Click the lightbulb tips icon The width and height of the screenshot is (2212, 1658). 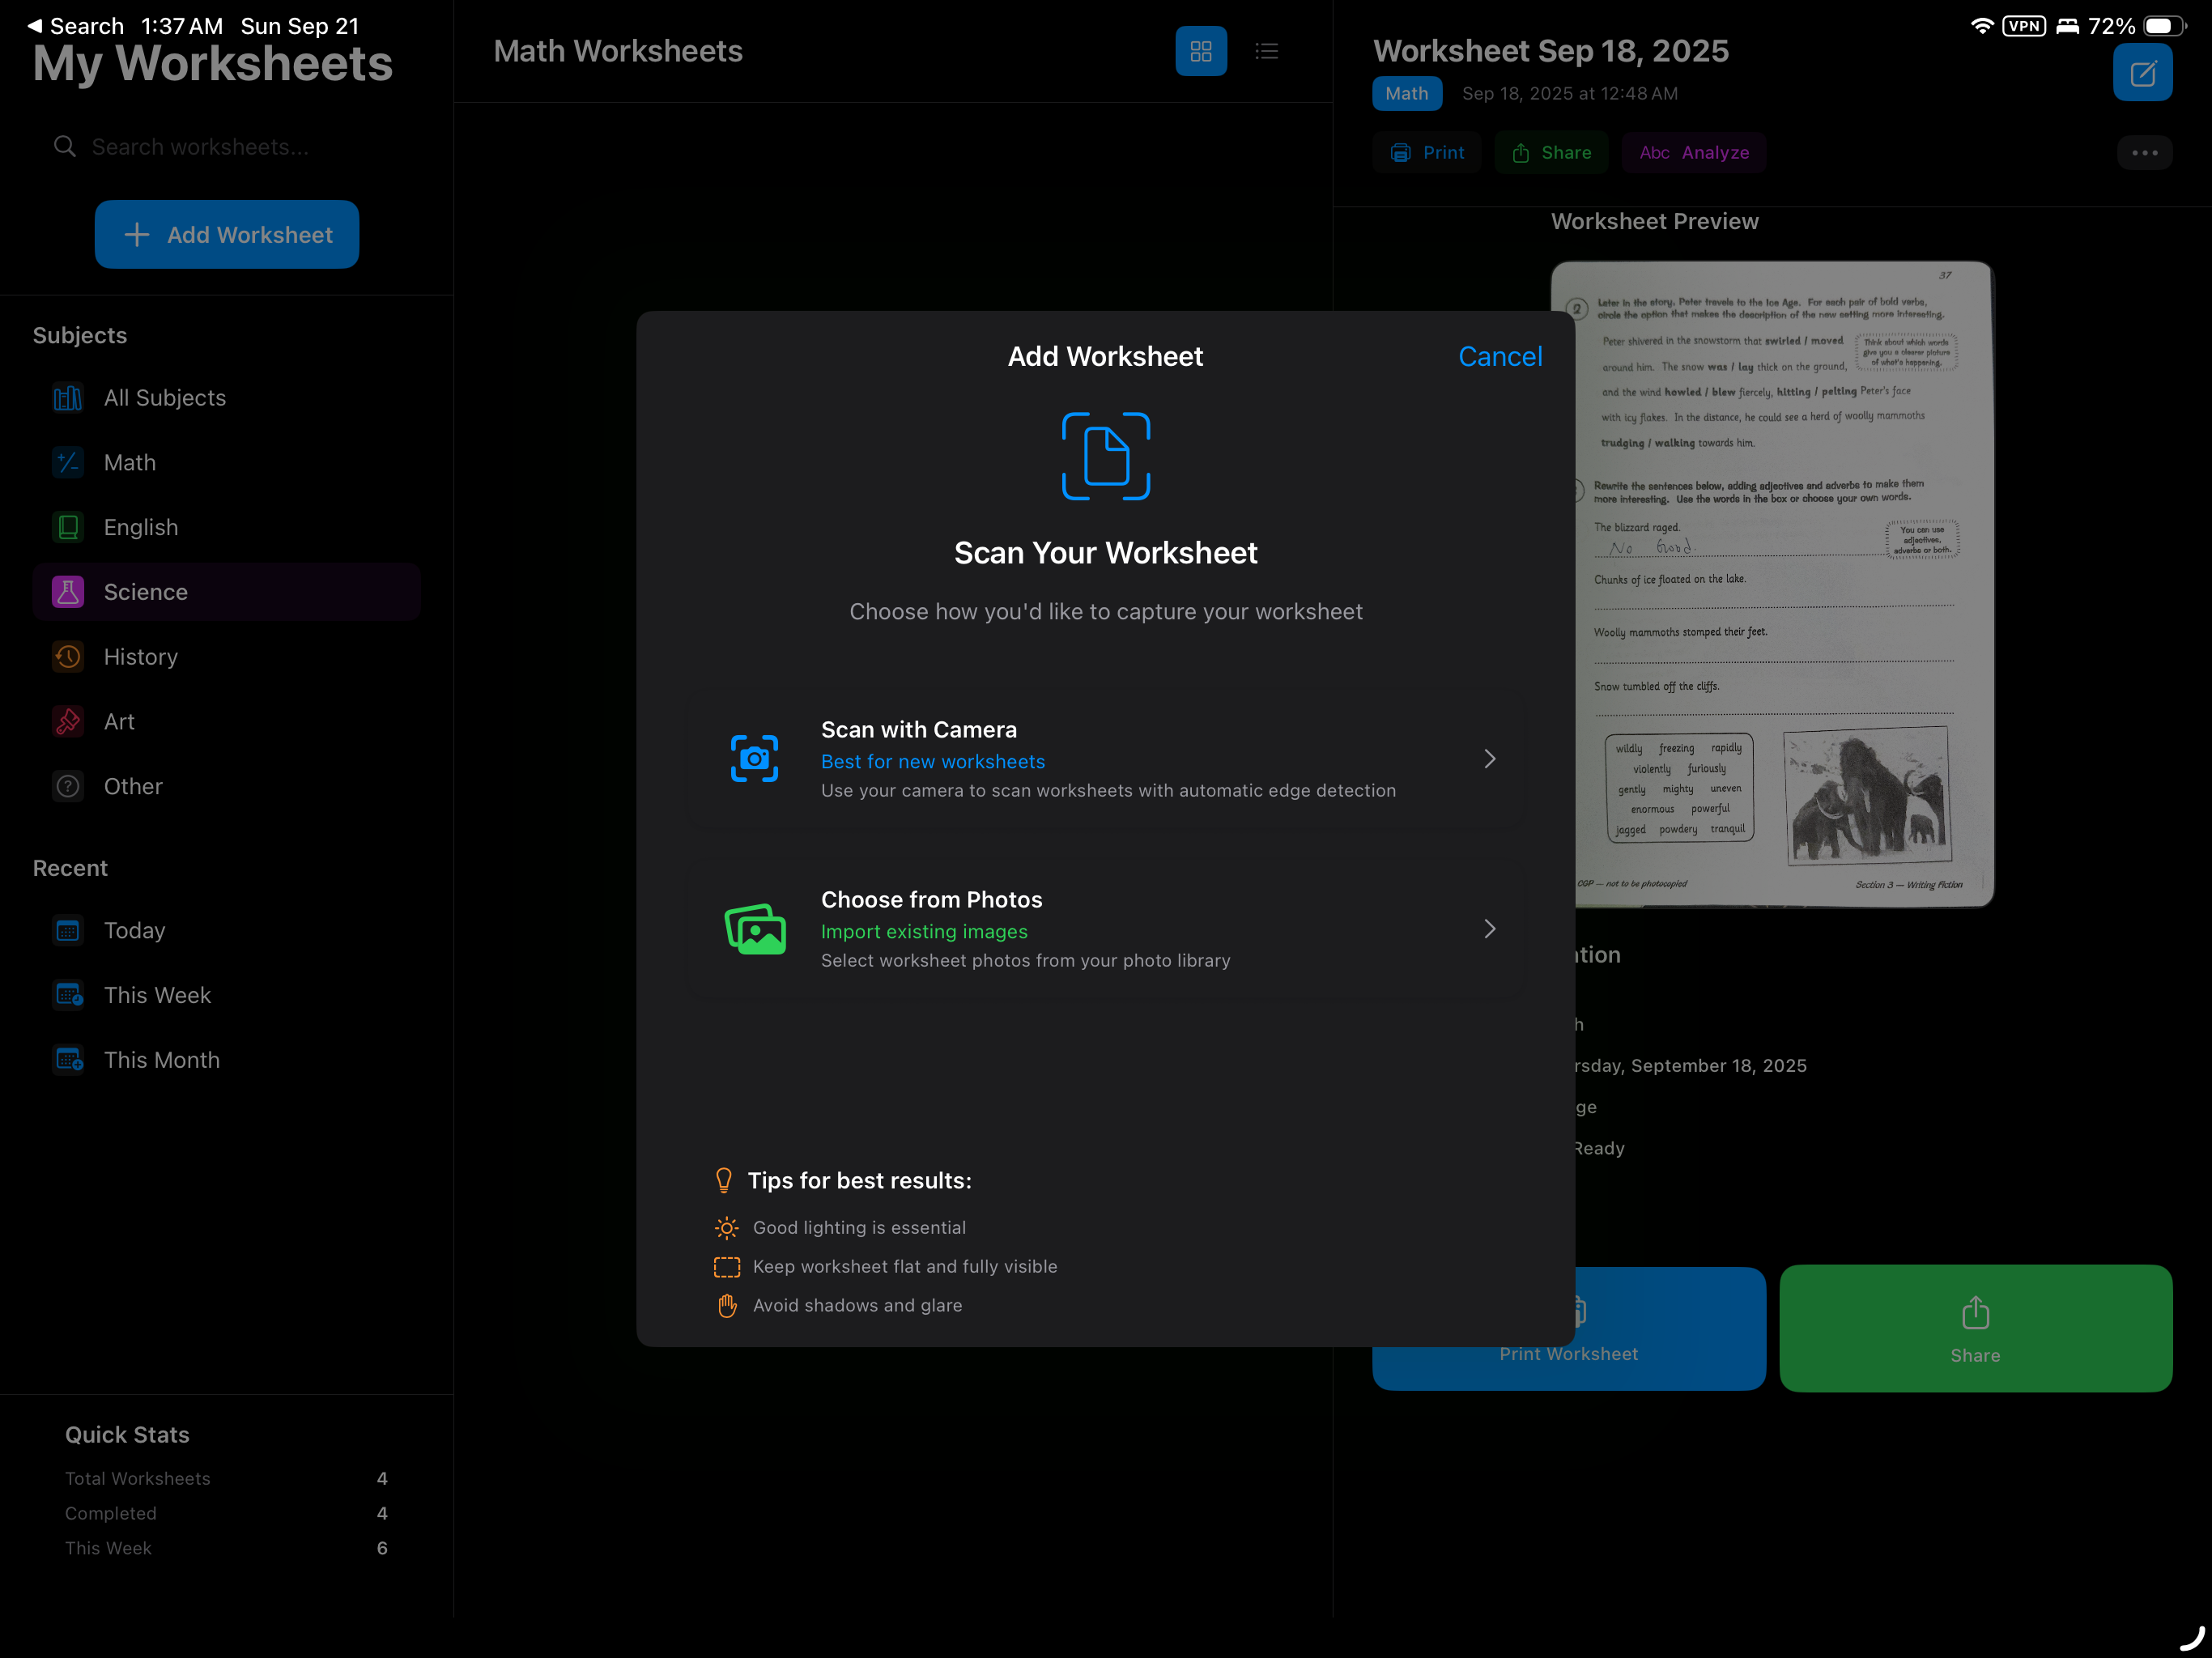724,1181
